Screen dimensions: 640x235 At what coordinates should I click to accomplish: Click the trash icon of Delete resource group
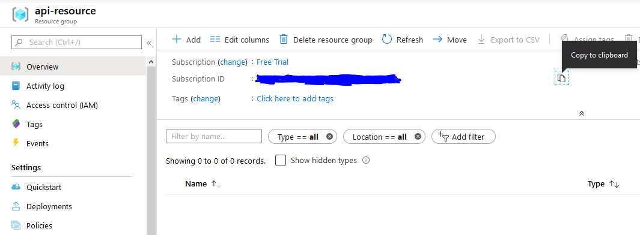(284, 39)
